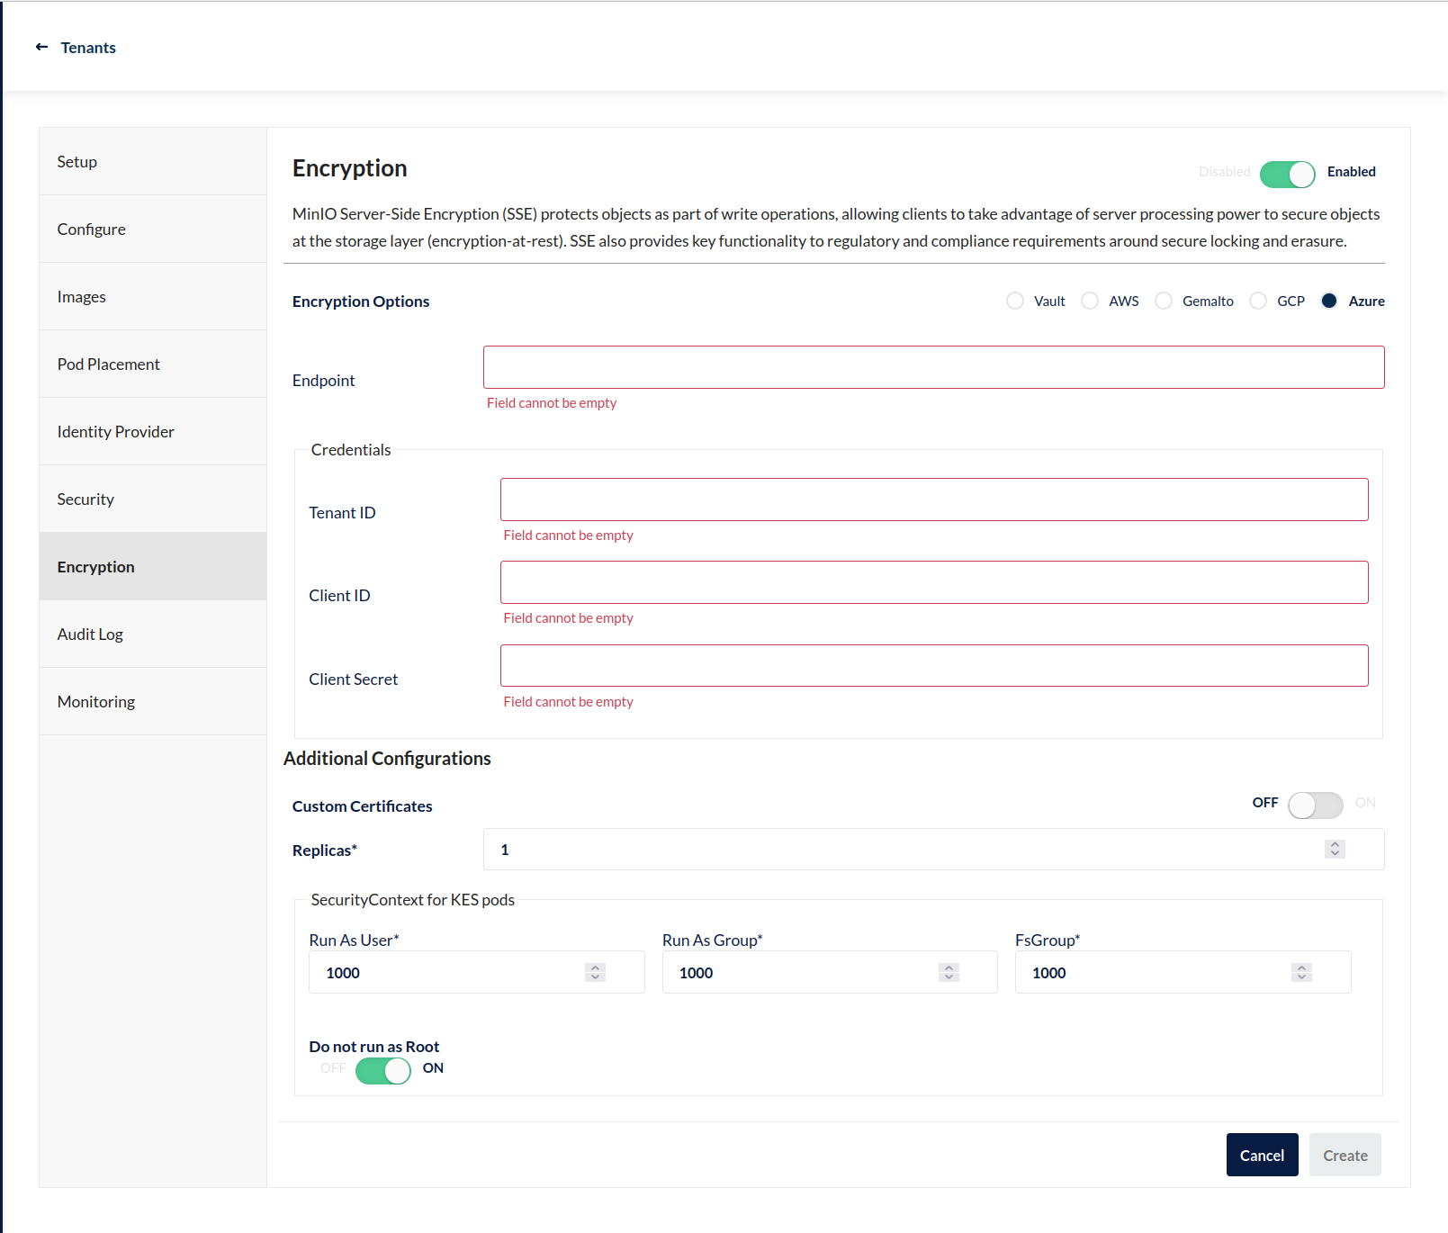1448x1233 pixels.
Task: Toggle the Do not run as Root switch
Action: 383,1070
